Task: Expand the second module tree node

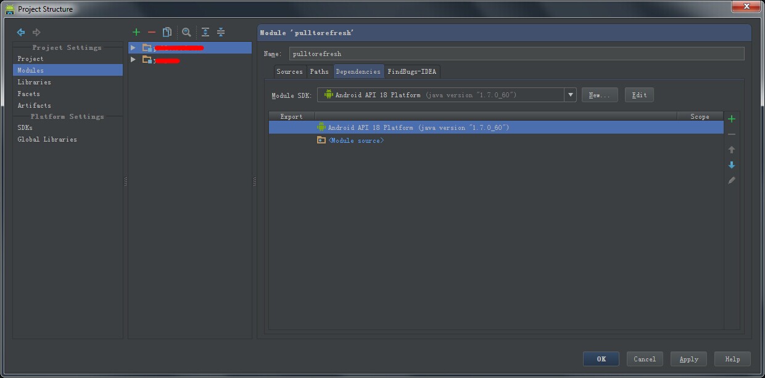Action: tap(133, 60)
